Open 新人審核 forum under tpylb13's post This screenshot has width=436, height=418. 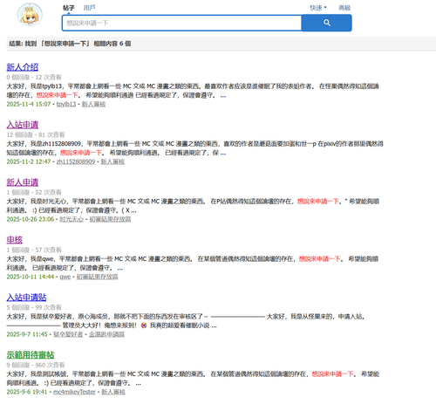pos(93,104)
